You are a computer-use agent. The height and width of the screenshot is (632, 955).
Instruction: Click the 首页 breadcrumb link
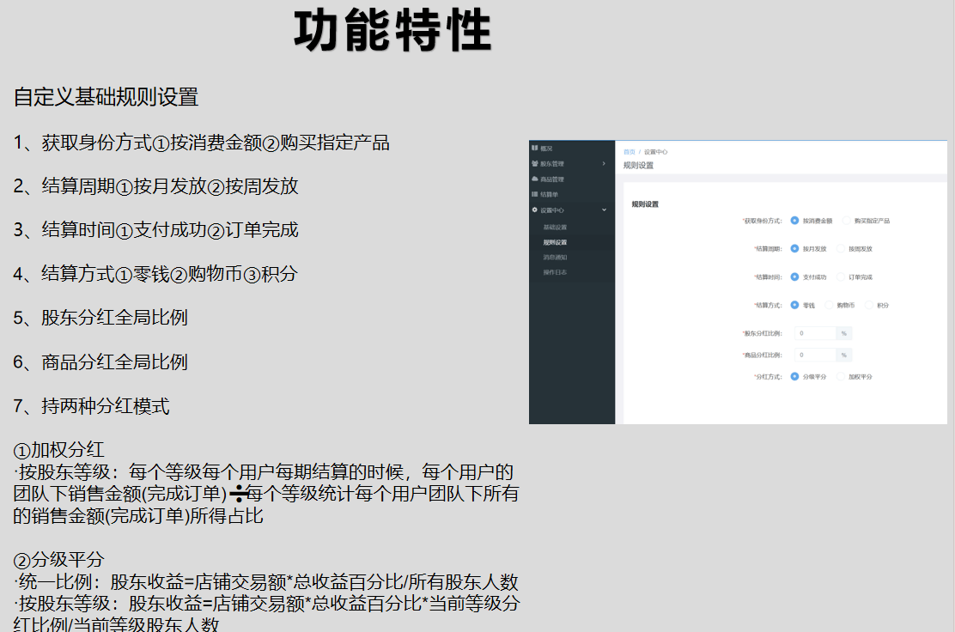(630, 152)
